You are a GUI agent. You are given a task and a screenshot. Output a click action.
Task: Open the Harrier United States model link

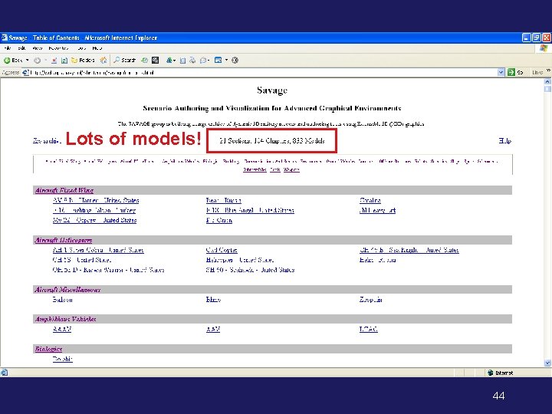pos(96,200)
